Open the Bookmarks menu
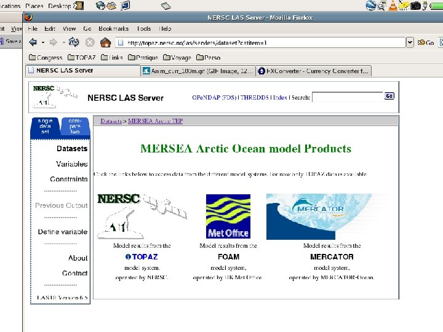This screenshot has width=443, height=332. [x=114, y=28]
